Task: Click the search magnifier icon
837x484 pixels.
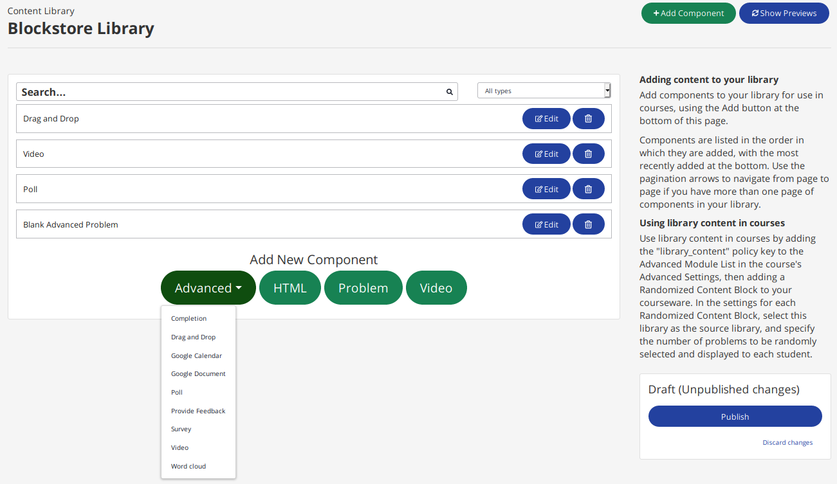Action: point(450,92)
